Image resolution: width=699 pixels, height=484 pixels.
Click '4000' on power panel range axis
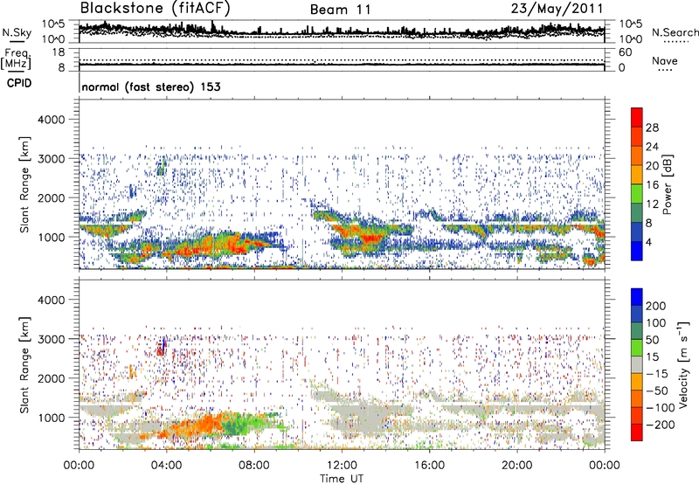(x=51, y=120)
